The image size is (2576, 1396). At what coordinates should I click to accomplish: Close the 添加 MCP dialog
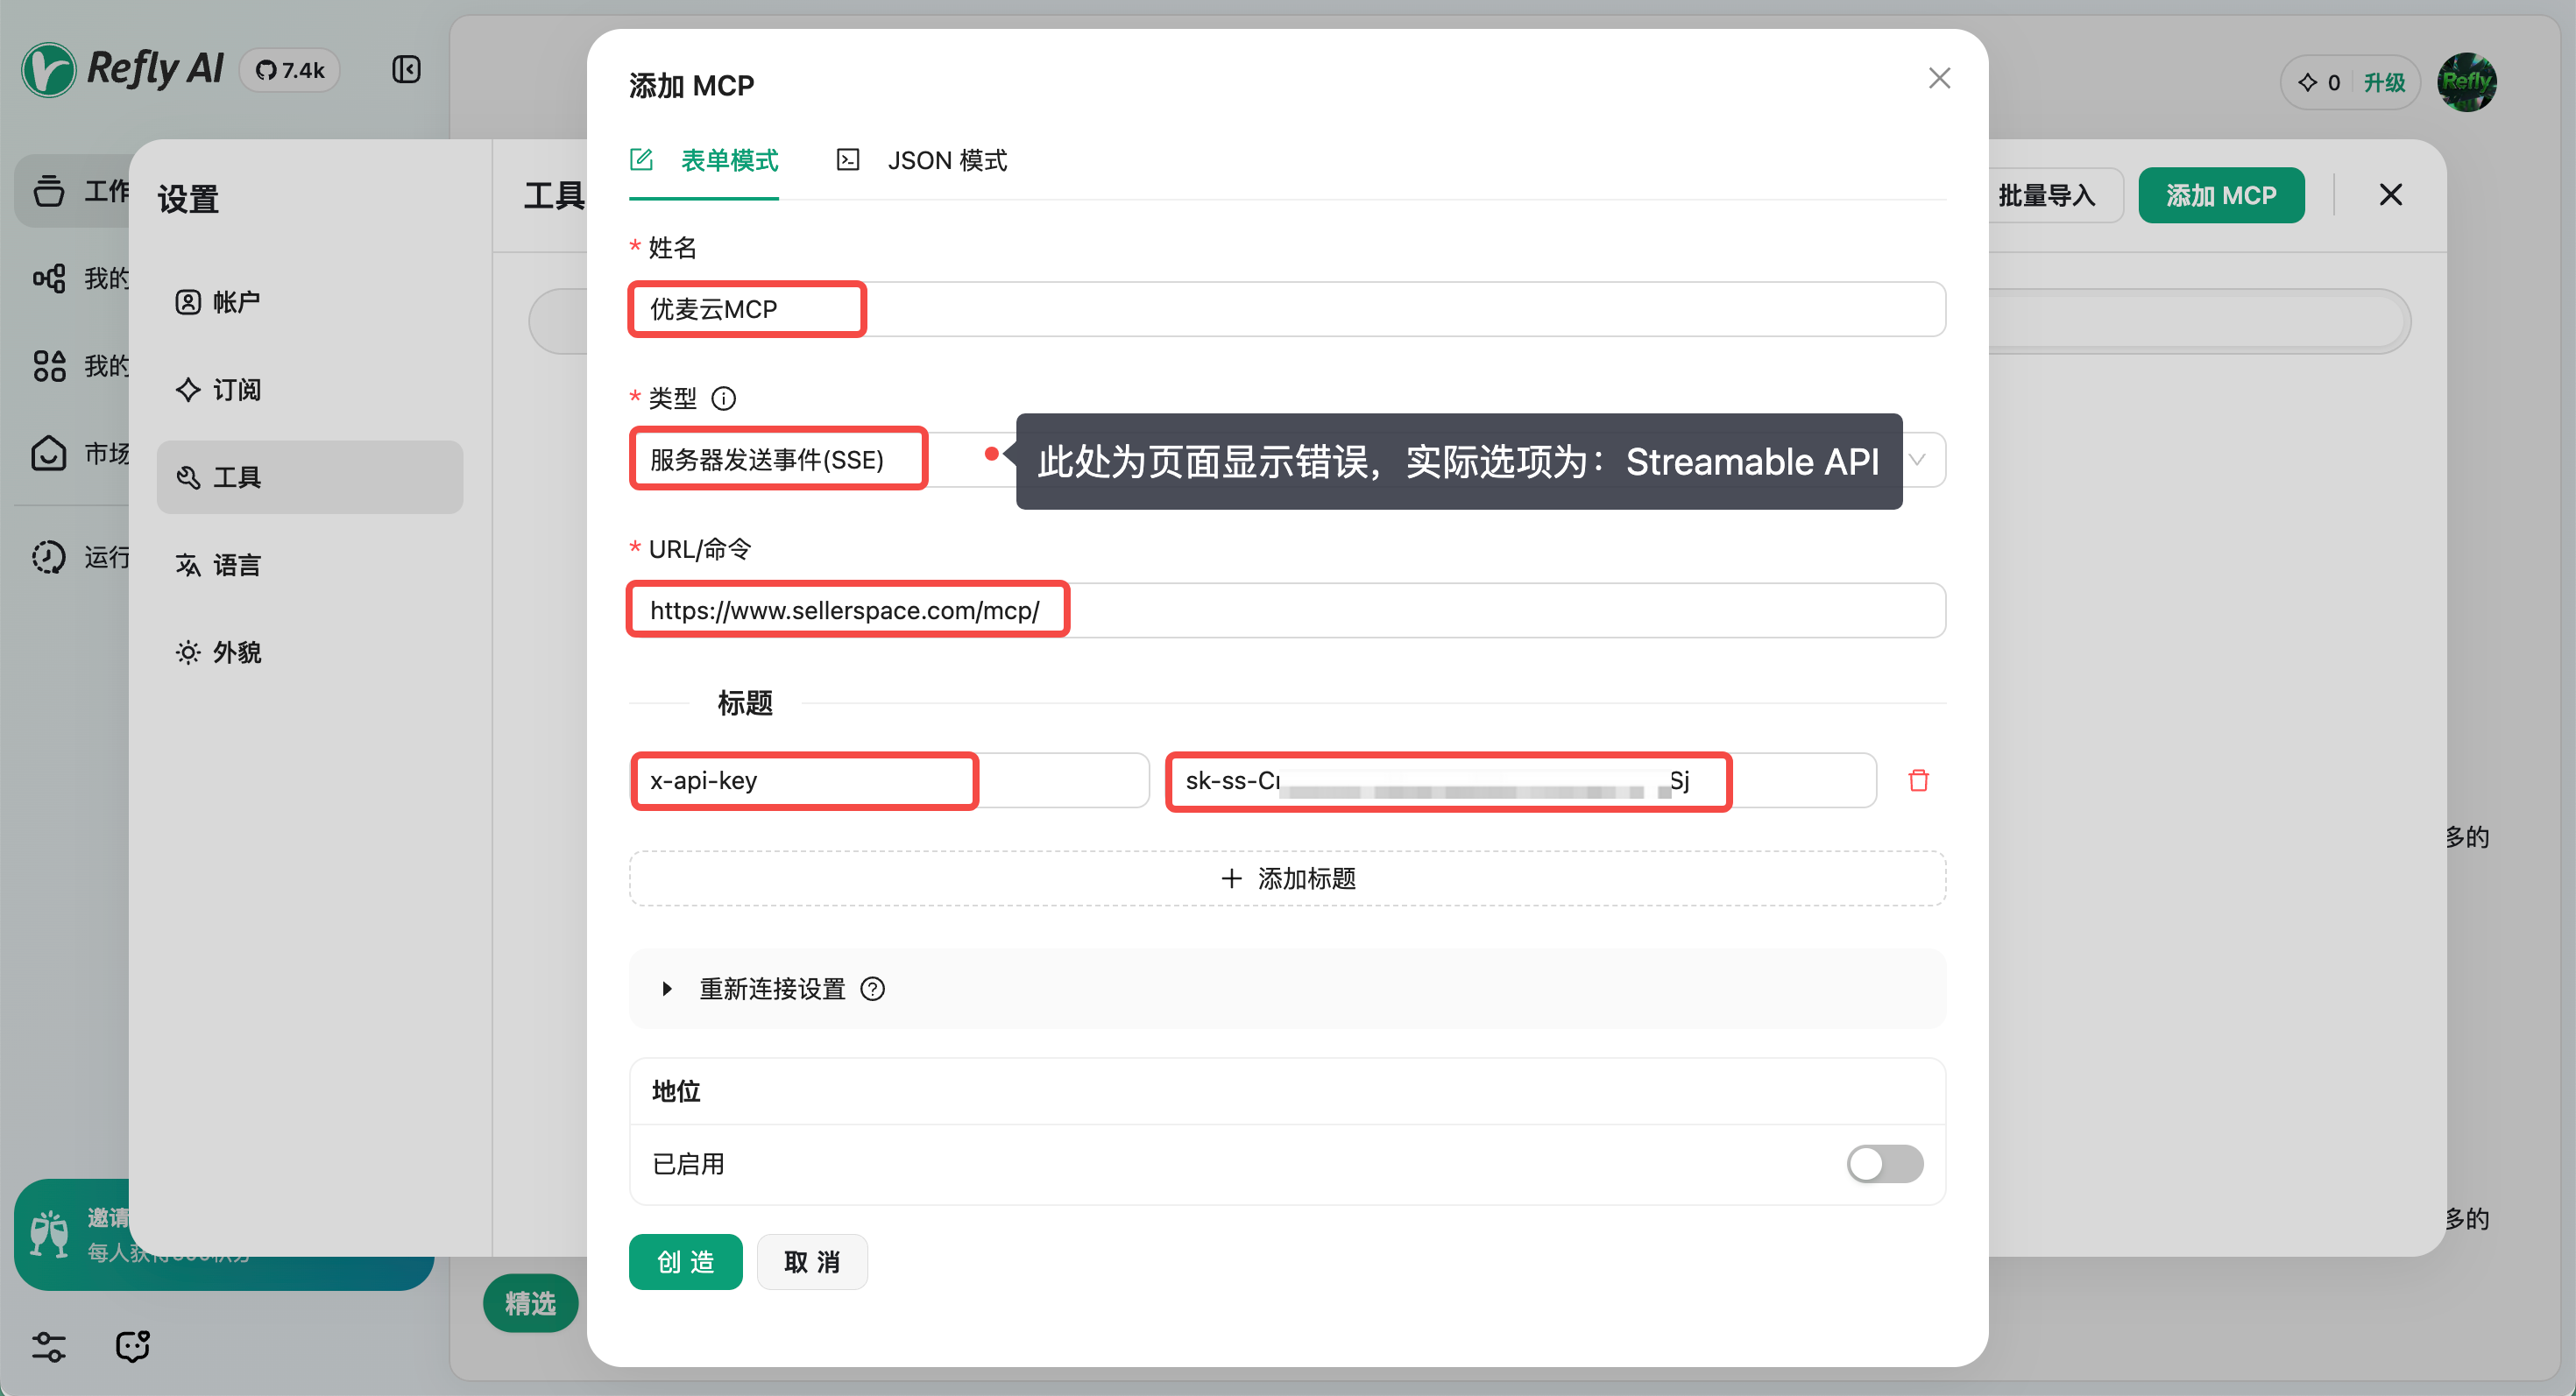click(1939, 78)
